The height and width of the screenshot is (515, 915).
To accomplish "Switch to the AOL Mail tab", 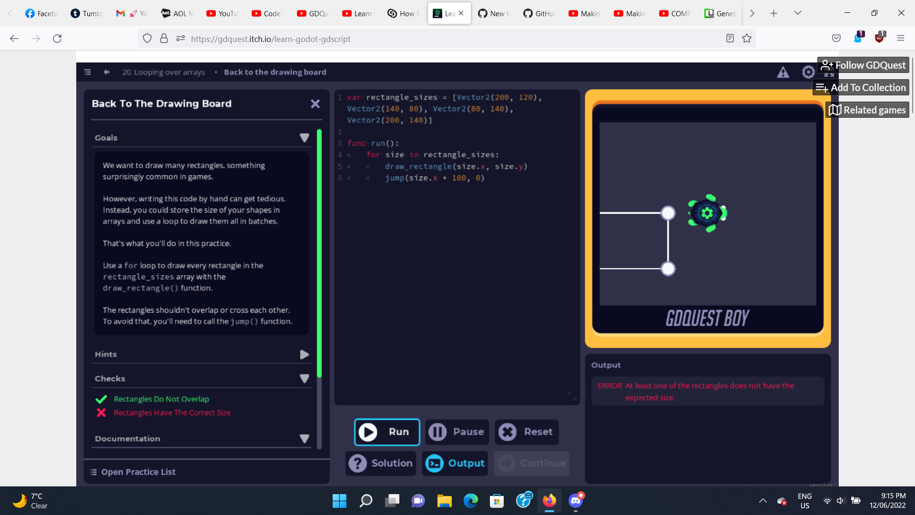I will pos(177,13).
